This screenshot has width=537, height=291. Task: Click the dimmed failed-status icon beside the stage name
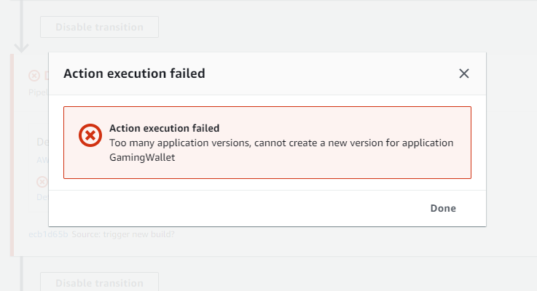click(x=34, y=76)
